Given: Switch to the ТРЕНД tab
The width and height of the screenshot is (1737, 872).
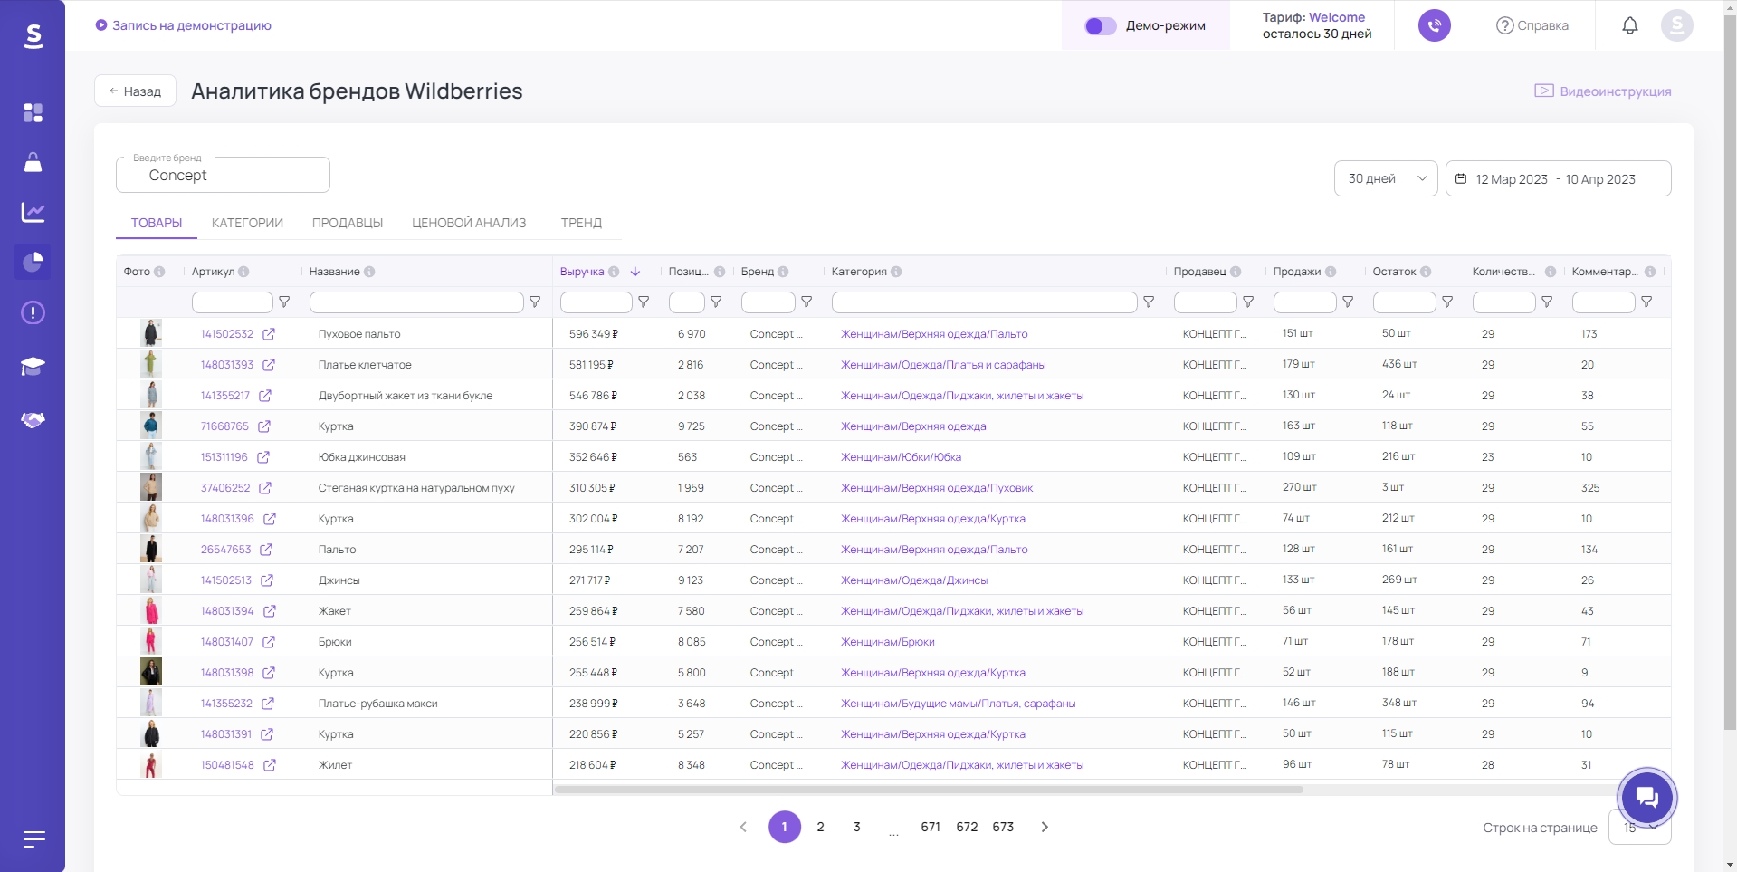Looking at the screenshot, I should click(x=581, y=223).
